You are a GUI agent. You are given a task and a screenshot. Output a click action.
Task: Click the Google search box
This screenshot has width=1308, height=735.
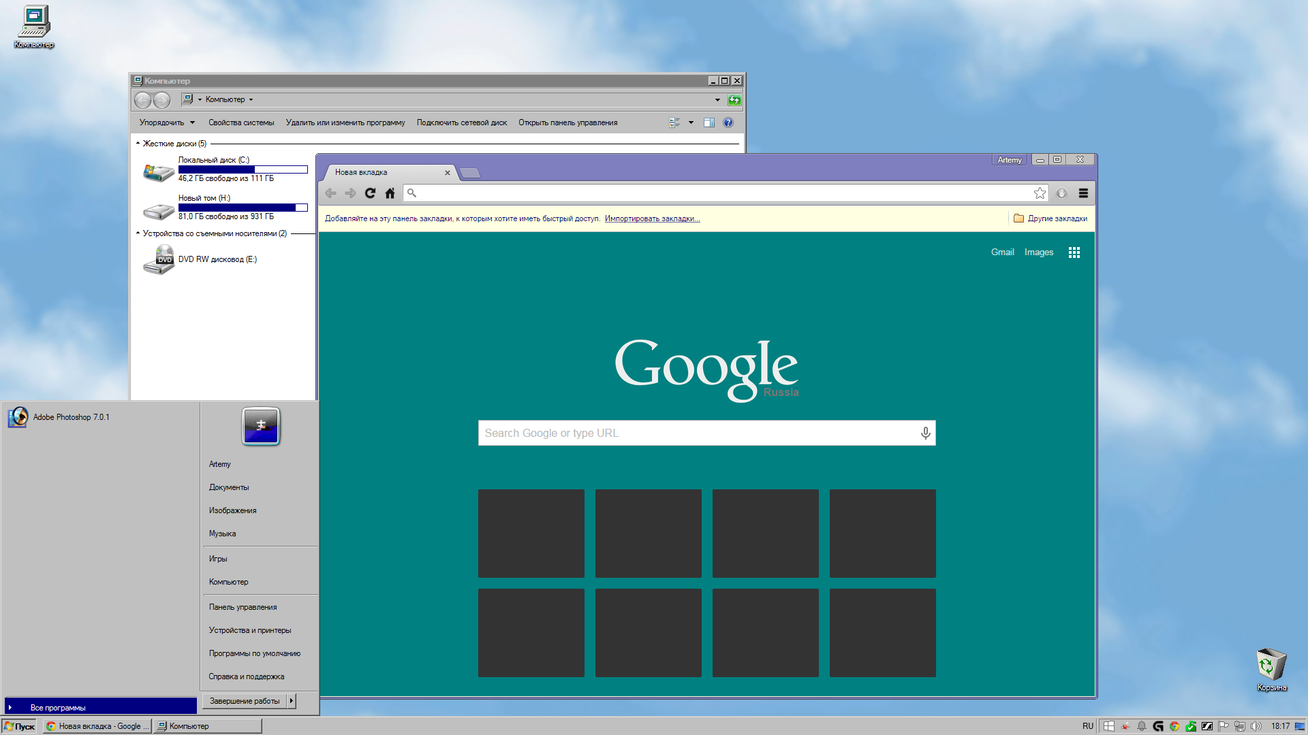[706, 433]
